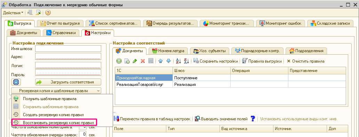Image resolution: width=359 pixels, height=137 pixels.
Task: Click the Имя шлюза input field
Action: click(68, 49)
